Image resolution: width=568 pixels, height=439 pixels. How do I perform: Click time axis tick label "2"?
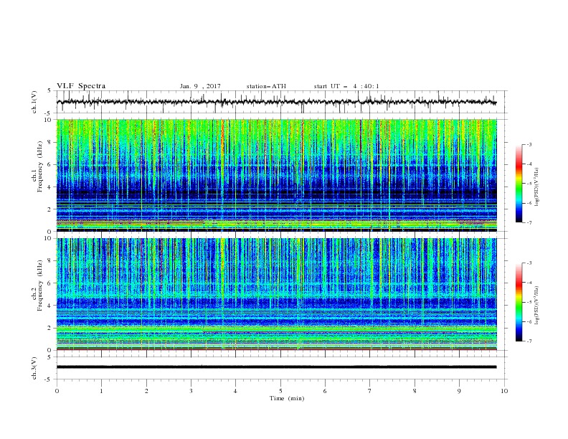coord(146,391)
